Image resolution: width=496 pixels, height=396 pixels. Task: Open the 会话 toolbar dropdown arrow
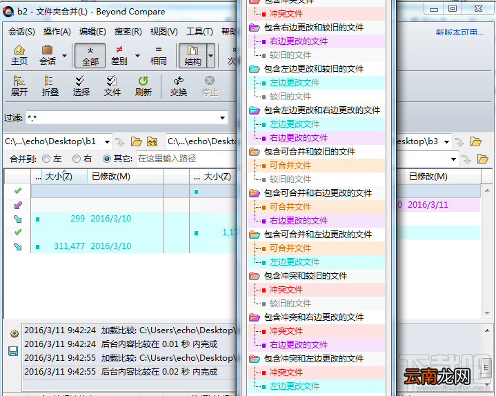click(65, 56)
